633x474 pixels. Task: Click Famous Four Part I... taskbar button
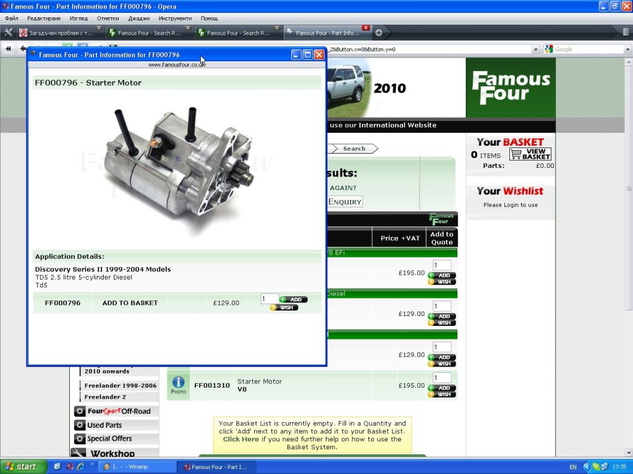click(218, 467)
